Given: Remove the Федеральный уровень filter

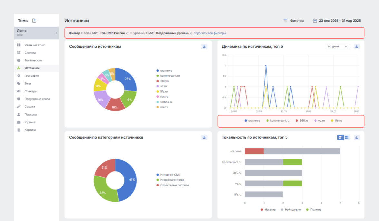Looking at the screenshot, I should (191, 33).
